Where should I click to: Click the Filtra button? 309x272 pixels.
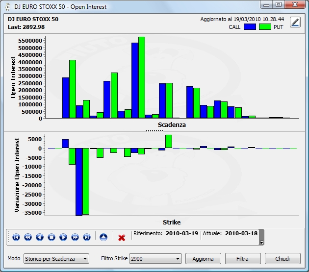click(243, 259)
